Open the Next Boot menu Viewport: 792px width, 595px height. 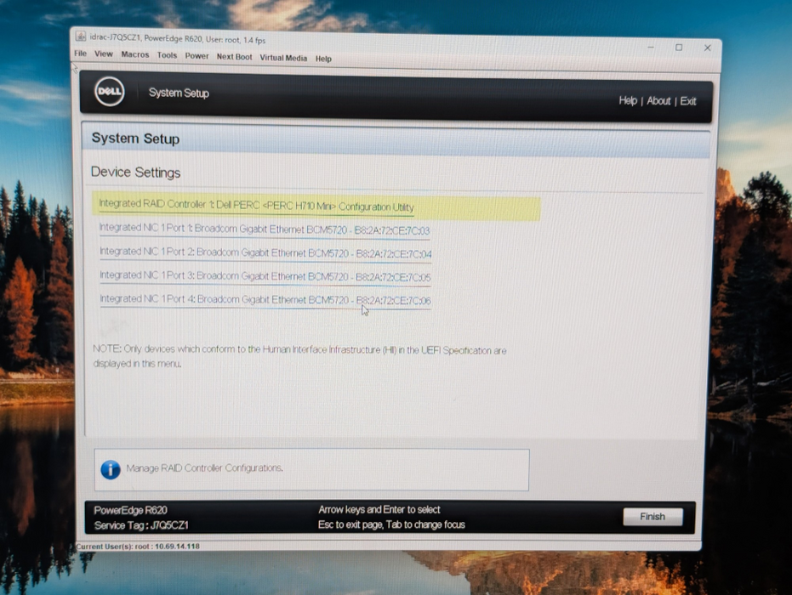[234, 57]
